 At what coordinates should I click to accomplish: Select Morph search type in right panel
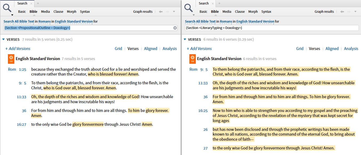coord(253,12)
